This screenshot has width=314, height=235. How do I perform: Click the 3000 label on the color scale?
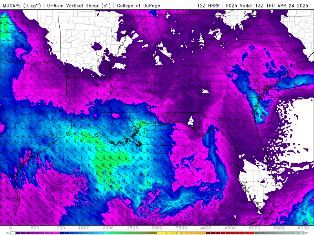[157, 228]
